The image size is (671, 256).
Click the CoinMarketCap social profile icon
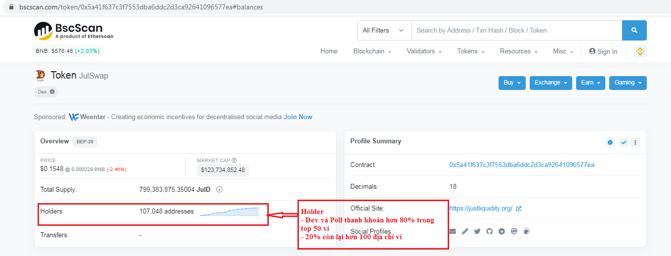tap(514, 231)
